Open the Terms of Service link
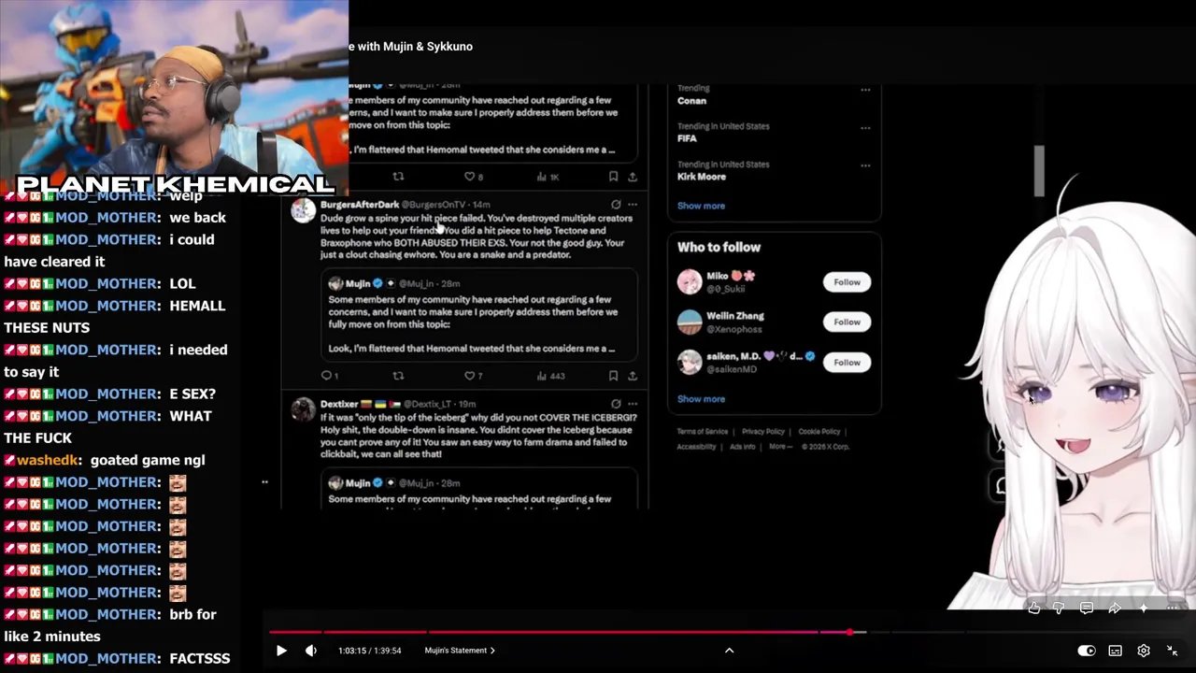Image resolution: width=1196 pixels, height=673 pixels. pos(703,432)
